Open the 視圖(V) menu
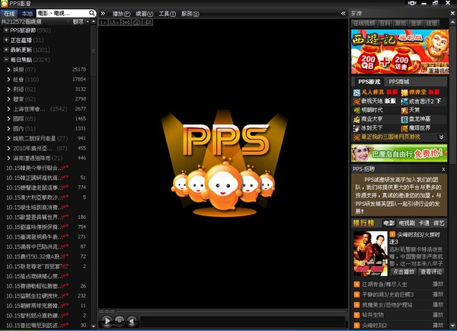 (144, 14)
